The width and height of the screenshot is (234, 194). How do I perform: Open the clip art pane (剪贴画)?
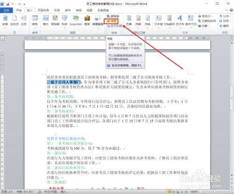coord(55,21)
